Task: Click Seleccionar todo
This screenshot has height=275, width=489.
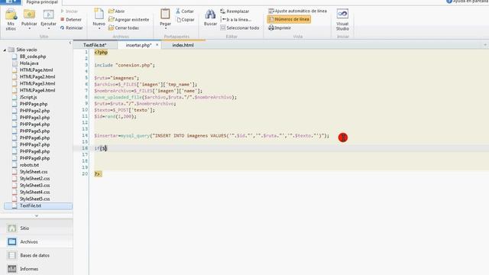Action: tap(239, 27)
